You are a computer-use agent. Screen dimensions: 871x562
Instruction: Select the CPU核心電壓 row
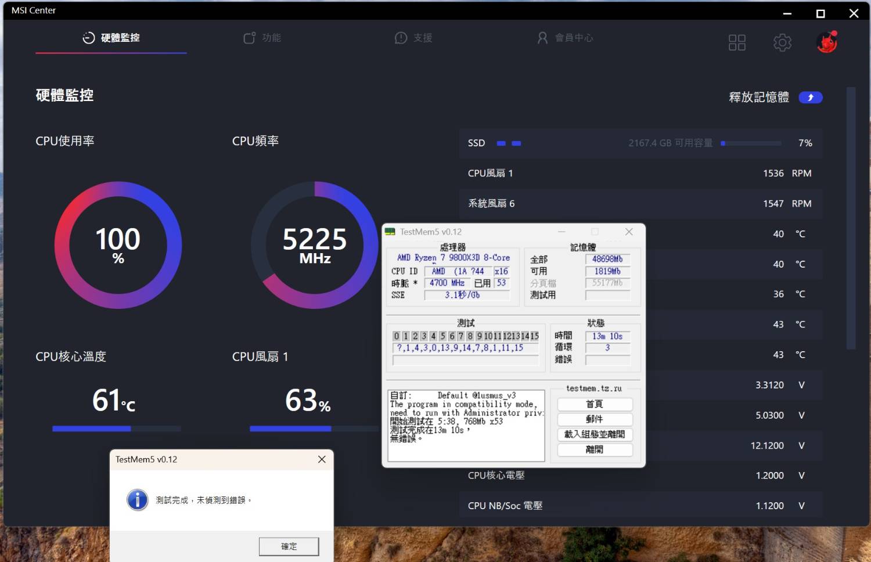(x=640, y=475)
